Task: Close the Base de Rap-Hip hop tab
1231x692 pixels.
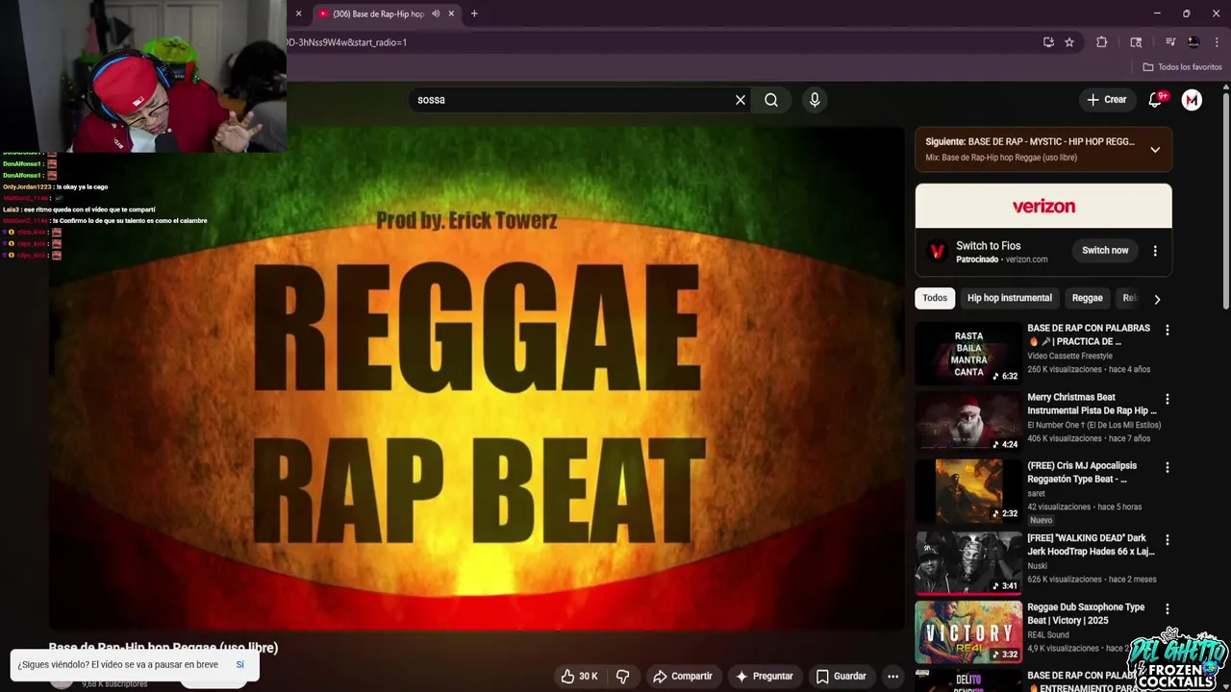Action: pyautogui.click(x=451, y=13)
